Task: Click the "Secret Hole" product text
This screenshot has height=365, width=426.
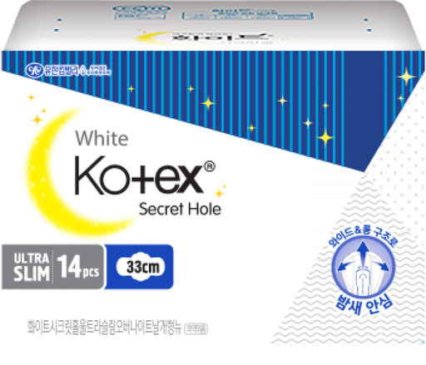Action: point(180,209)
